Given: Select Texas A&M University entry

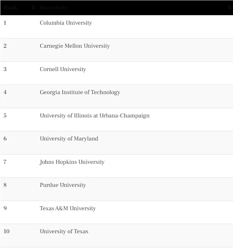Looking at the screenshot, I should click(x=68, y=208).
